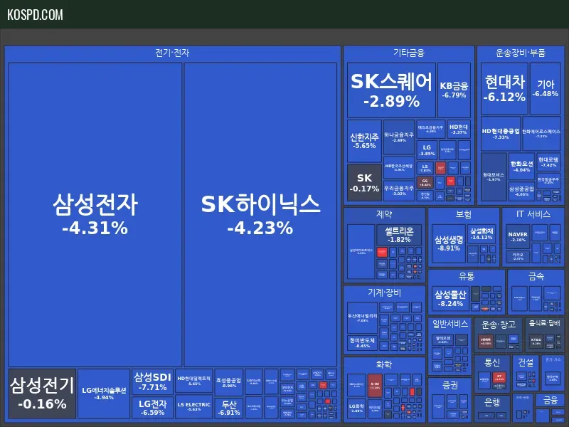Open the 효성중공업 stock tile

tap(228, 382)
